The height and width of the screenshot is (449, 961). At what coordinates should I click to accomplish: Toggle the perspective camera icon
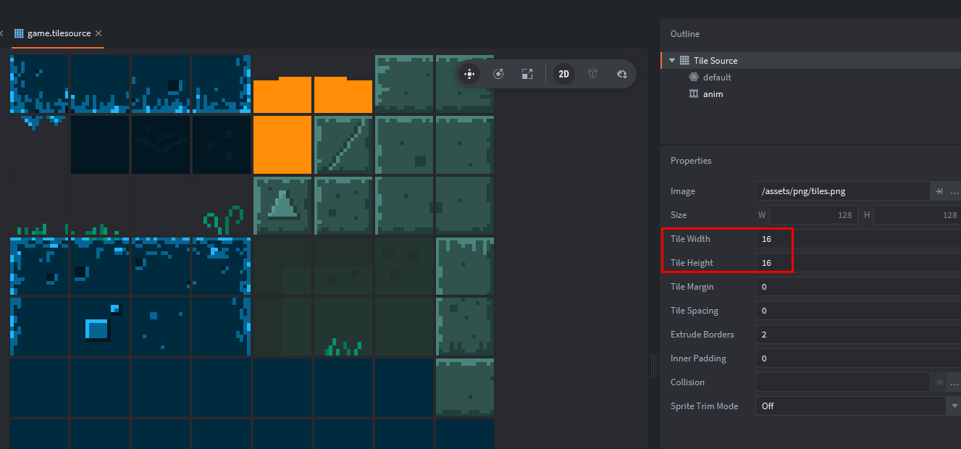tap(592, 74)
